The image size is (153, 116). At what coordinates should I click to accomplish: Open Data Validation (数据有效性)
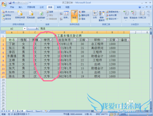tap(113, 12)
